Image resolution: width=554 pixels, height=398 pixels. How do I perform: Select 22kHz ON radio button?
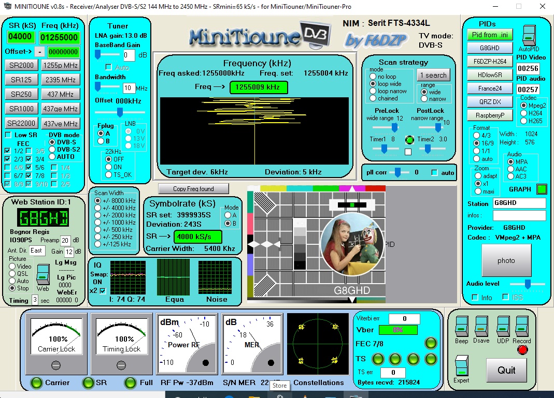[x=109, y=167]
